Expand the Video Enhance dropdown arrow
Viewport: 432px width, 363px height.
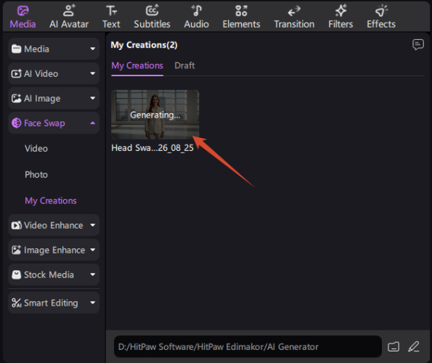point(93,225)
